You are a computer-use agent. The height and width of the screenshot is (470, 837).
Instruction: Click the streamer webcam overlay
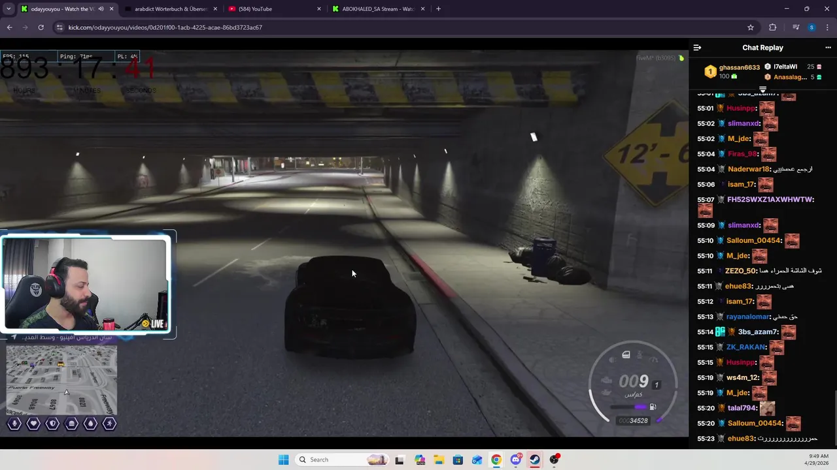[86, 285]
